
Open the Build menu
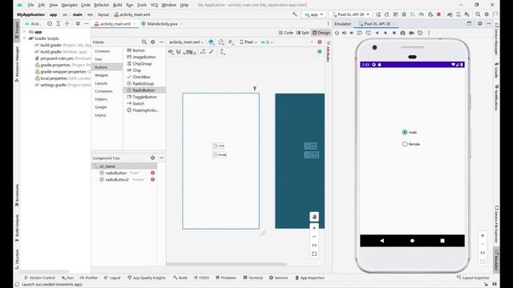pos(118,5)
